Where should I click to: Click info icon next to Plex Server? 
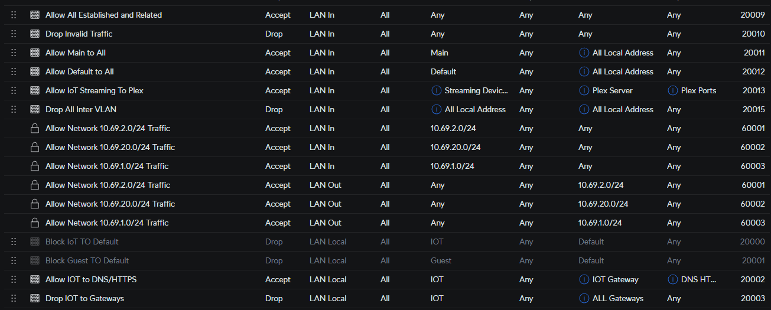(x=584, y=90)
